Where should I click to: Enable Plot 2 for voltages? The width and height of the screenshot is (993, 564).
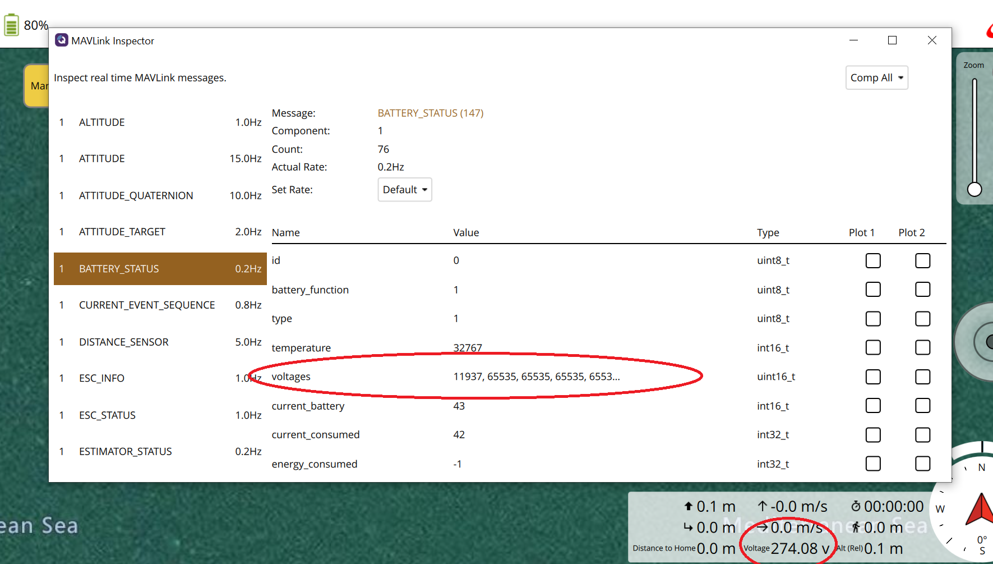pyautogui.click(x=922, y=377)
